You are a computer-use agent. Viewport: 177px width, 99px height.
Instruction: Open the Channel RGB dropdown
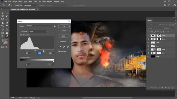(38, 32)
